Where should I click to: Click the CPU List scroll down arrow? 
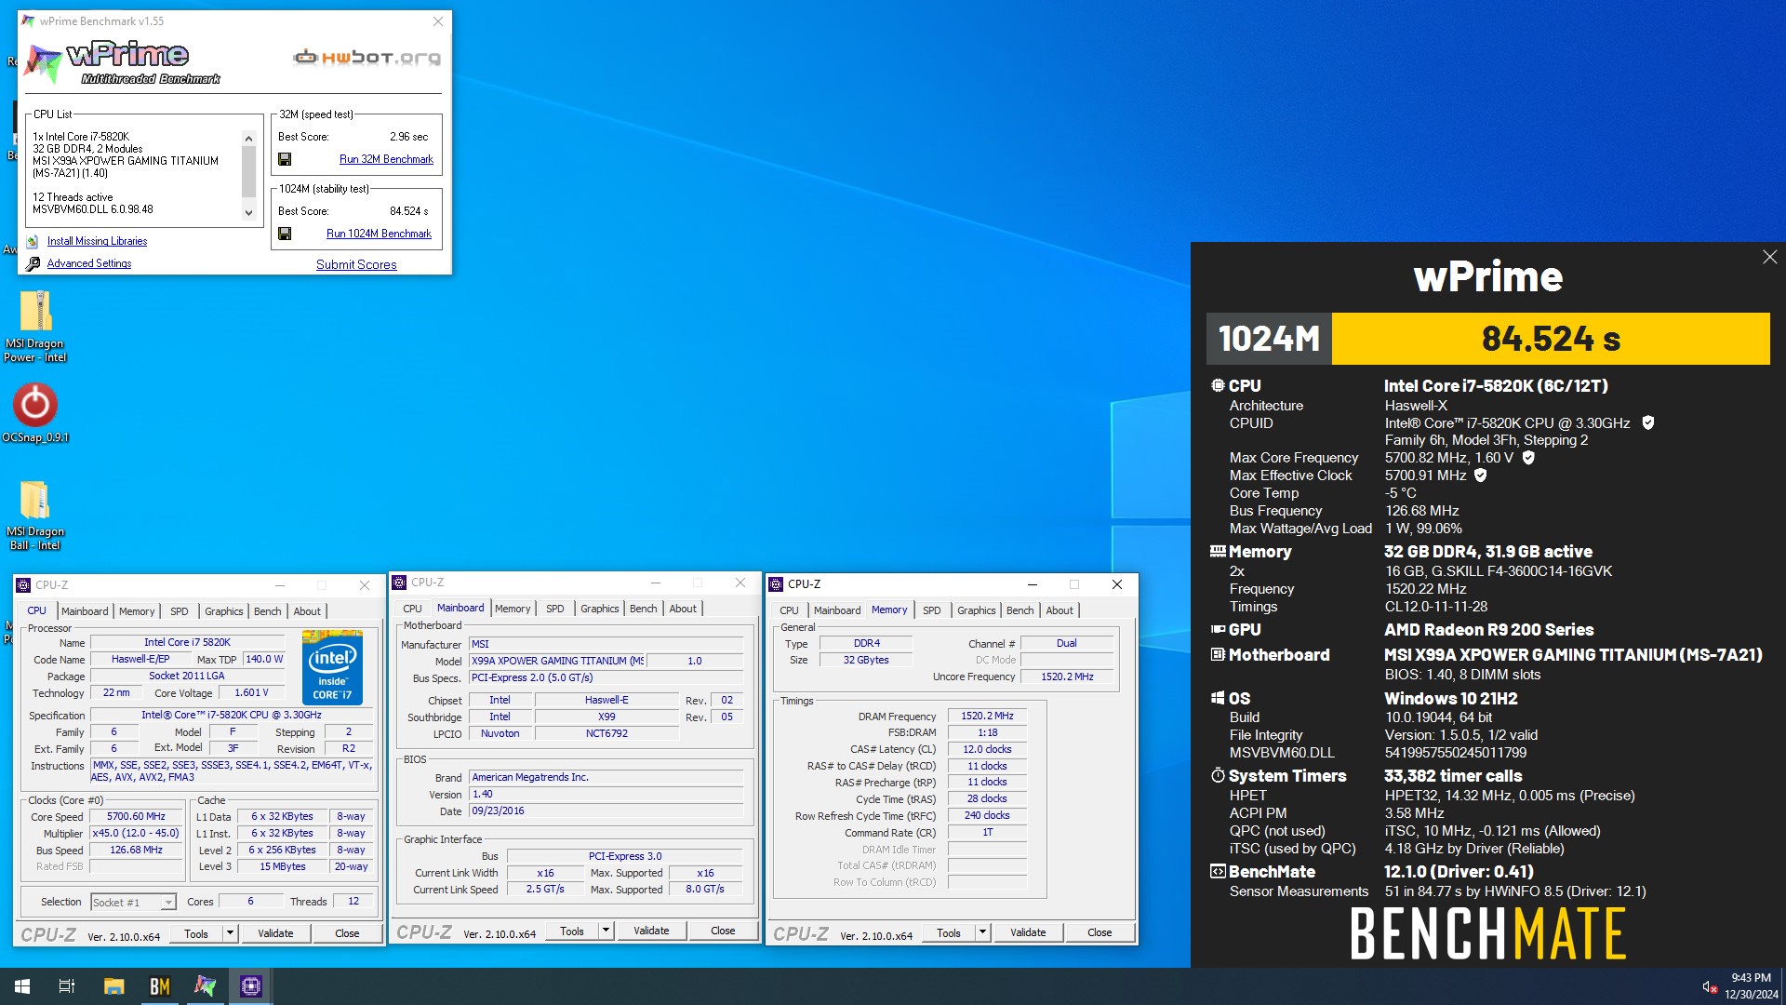[248, 213]
